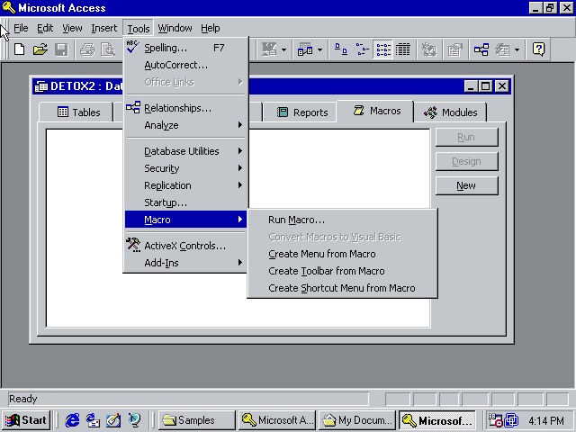Expand the Security submenu
This screenshot has height=432, width=576.
coord(185,168)
